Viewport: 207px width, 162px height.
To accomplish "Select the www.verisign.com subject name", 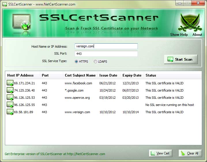I will (77, 112).
